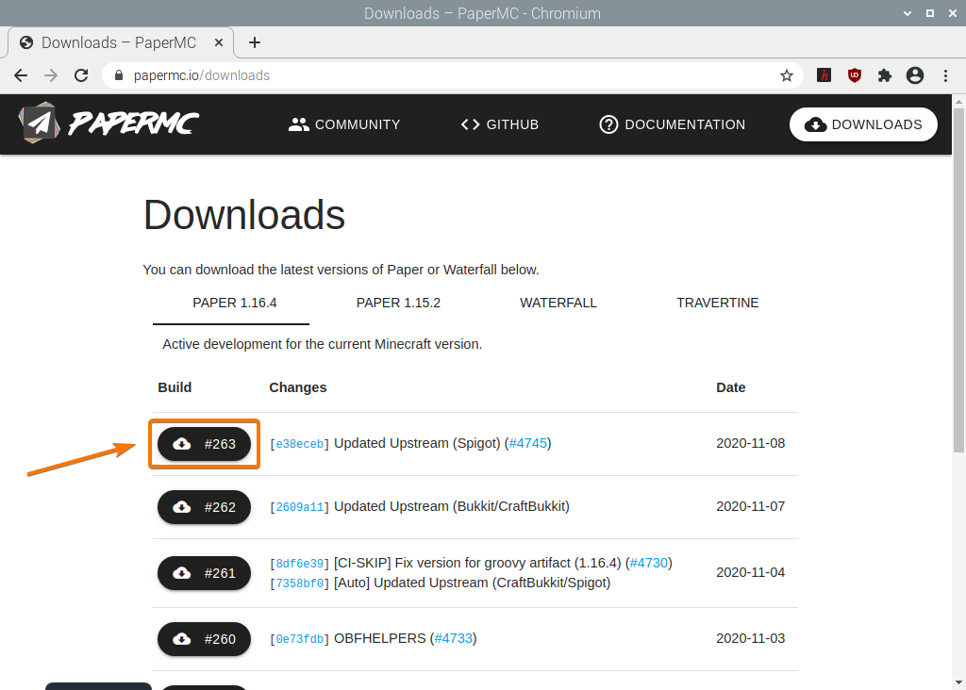Click the date 2020-11-03
Screen dimensions: 966x690
(x=750, y=638)
